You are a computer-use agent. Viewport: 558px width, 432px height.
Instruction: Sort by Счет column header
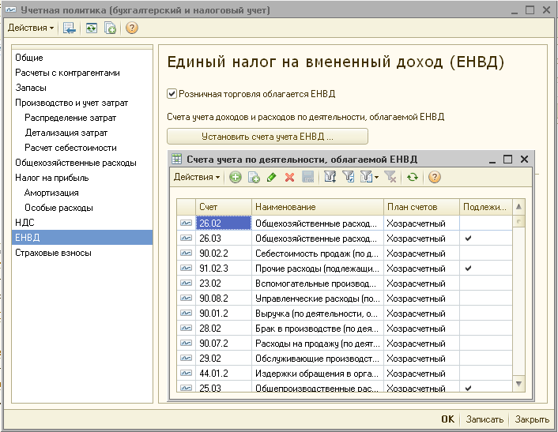pos(224,207)
